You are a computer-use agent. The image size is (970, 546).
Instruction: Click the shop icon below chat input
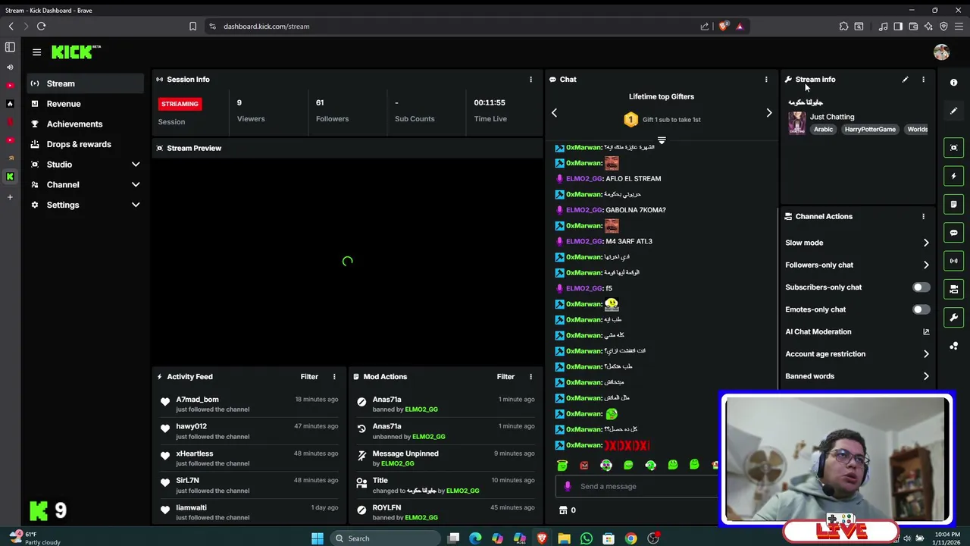[563, 510]
